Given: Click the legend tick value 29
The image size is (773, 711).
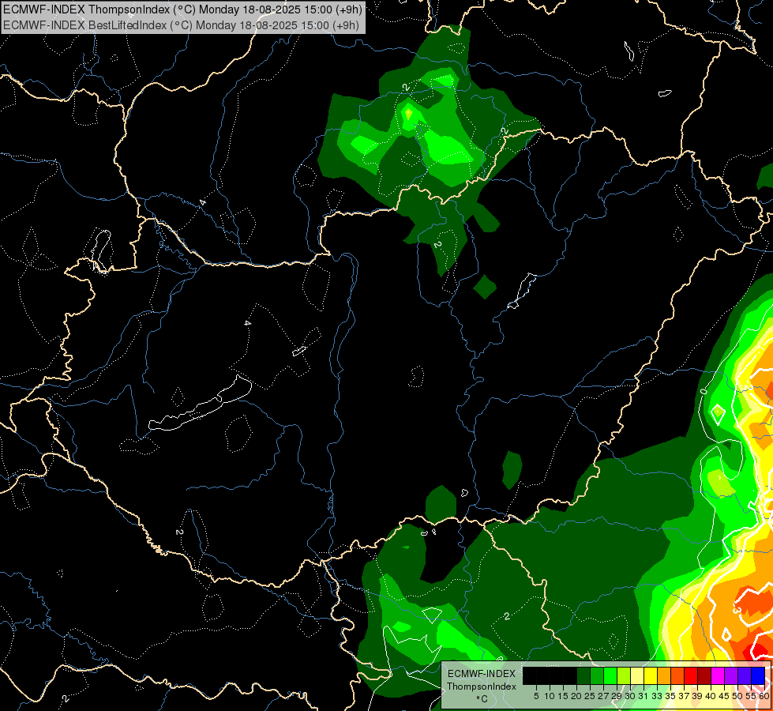Looking at the screenshot, I should [616, 696].
